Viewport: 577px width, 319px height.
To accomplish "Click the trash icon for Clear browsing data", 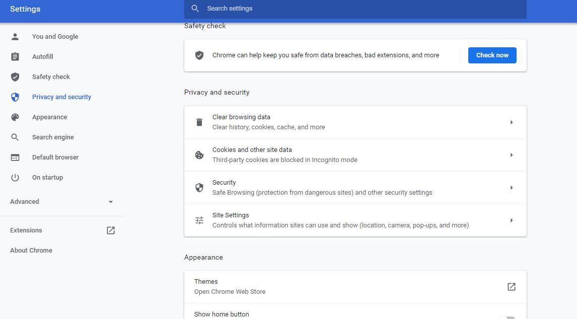I will [x=199, y=122].
